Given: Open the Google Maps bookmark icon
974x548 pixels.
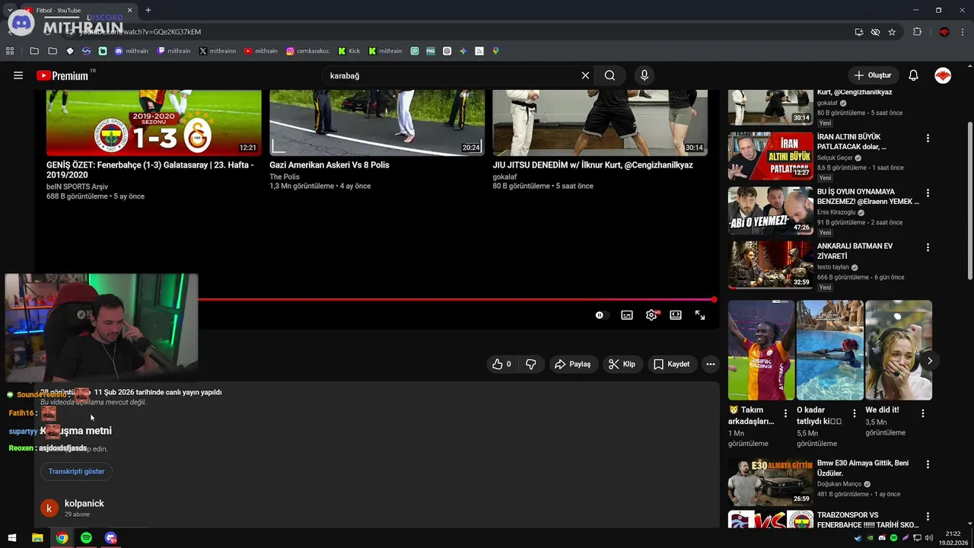Looking at the screenshot, I should pos(495,51).
